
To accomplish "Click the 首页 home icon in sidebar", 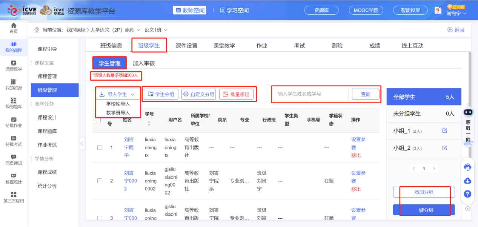I will (x=14, y=26).
